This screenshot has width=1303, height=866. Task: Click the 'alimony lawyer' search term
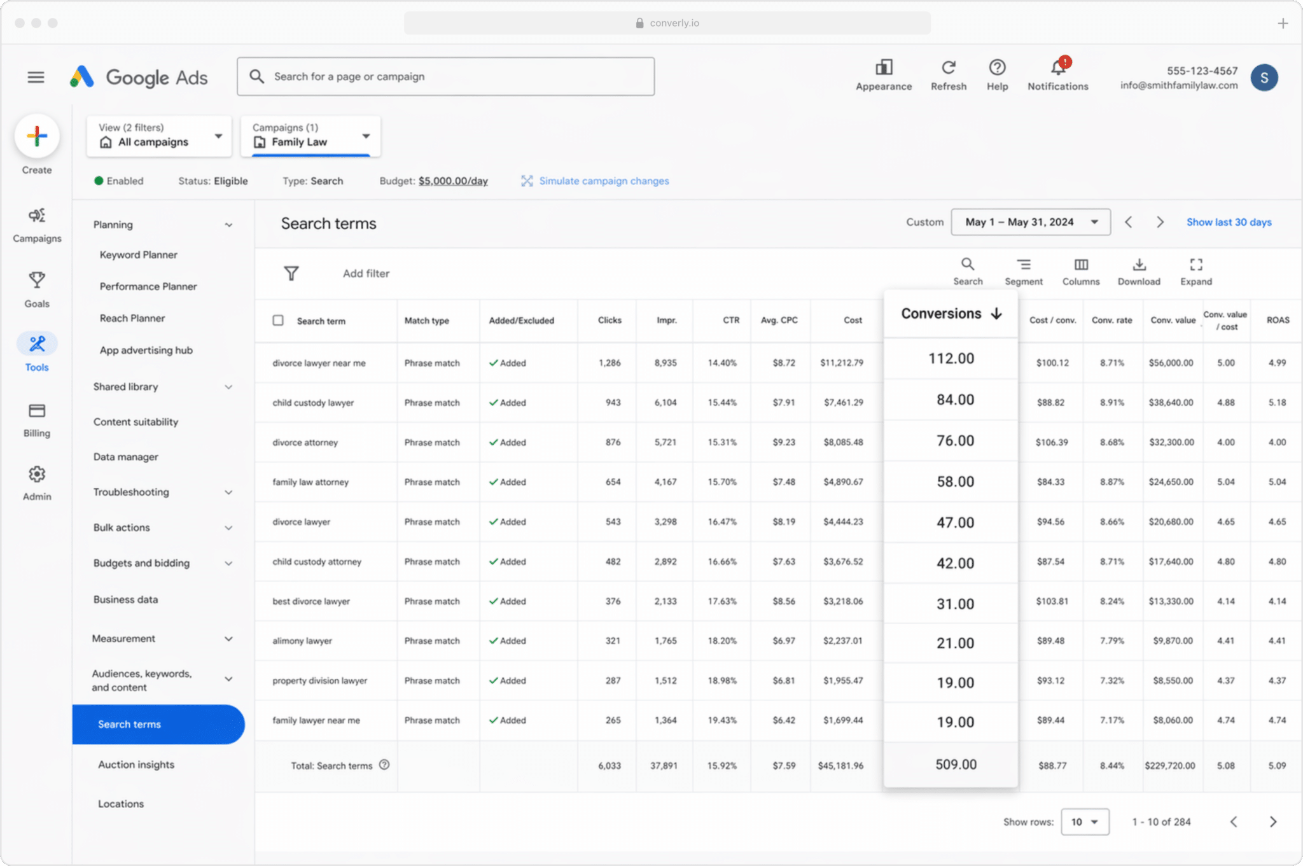coord(302,641)
